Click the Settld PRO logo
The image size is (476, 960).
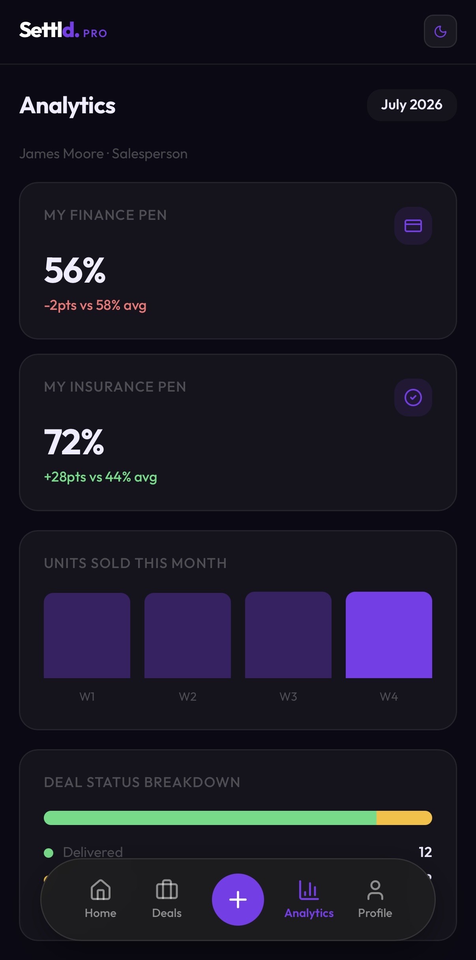point(63,30)
